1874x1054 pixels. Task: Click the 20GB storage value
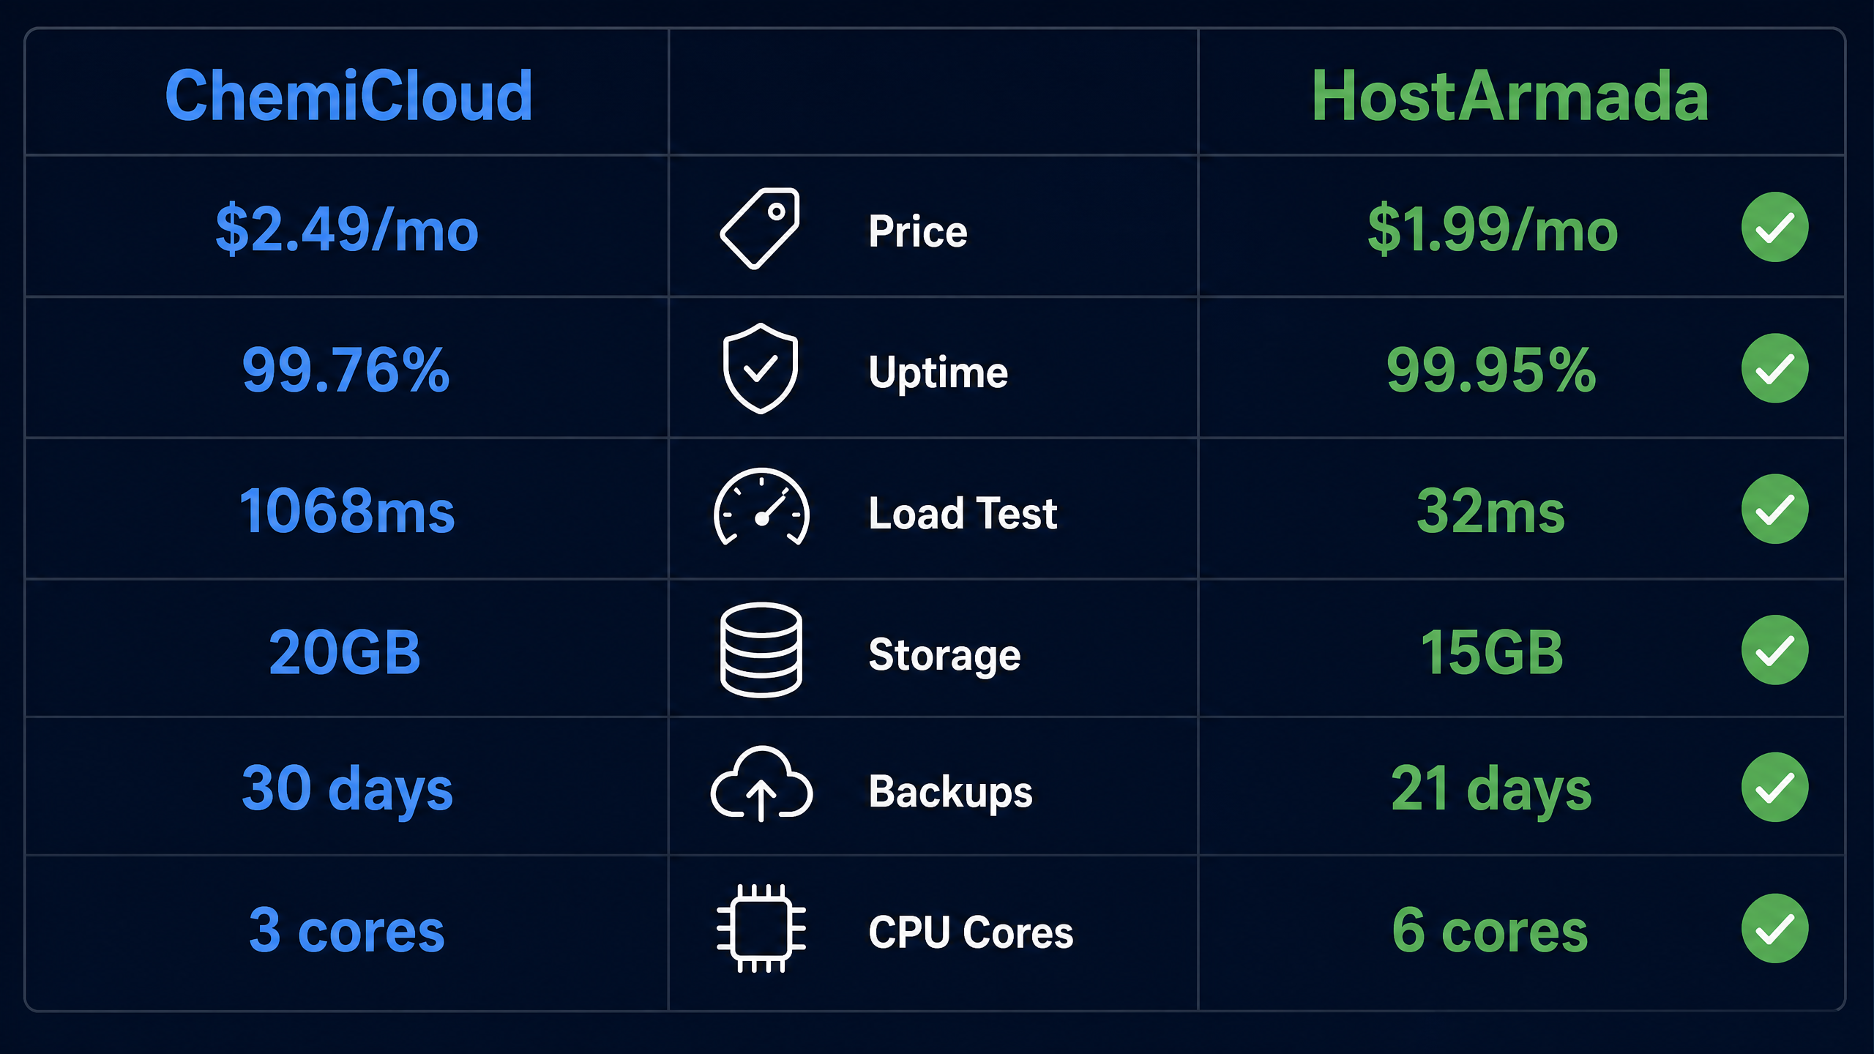click(345, 651)
